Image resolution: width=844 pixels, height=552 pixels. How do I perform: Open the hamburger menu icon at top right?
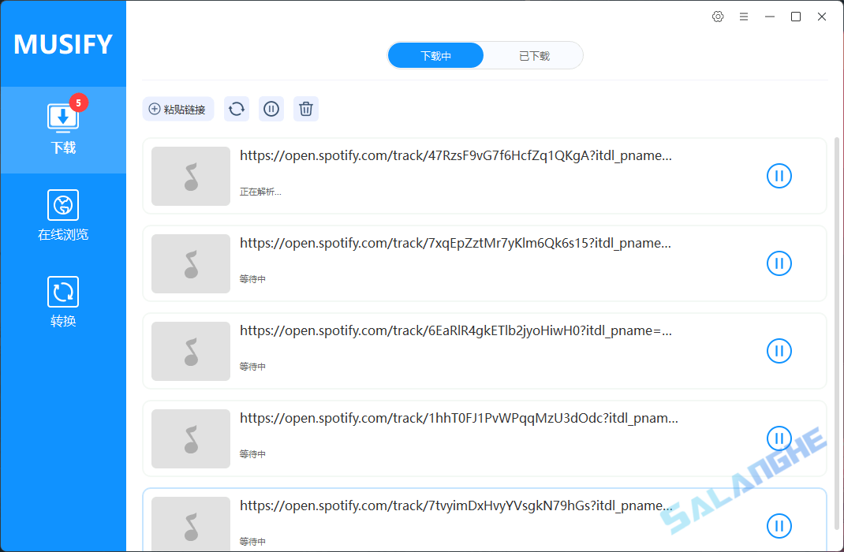pyautogui.click(x=743, y=16)
